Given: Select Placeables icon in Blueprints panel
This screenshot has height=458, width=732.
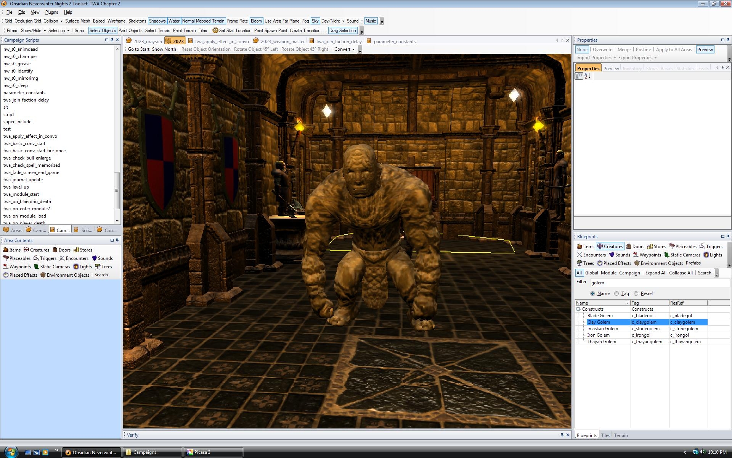Looking at the screenshot, I should pyautogui.click(x=672, y=247).
